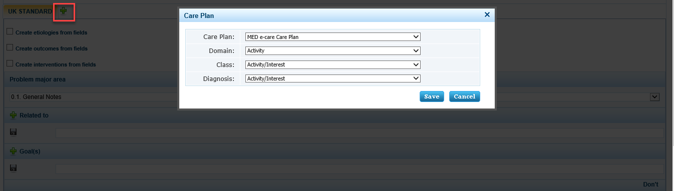This screenshot has height=191, width=674.
Task: Check Create interventions from fields
Action: [x=10, y=63]
